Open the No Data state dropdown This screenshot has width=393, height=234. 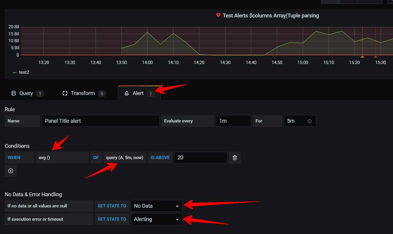[156, 206]
